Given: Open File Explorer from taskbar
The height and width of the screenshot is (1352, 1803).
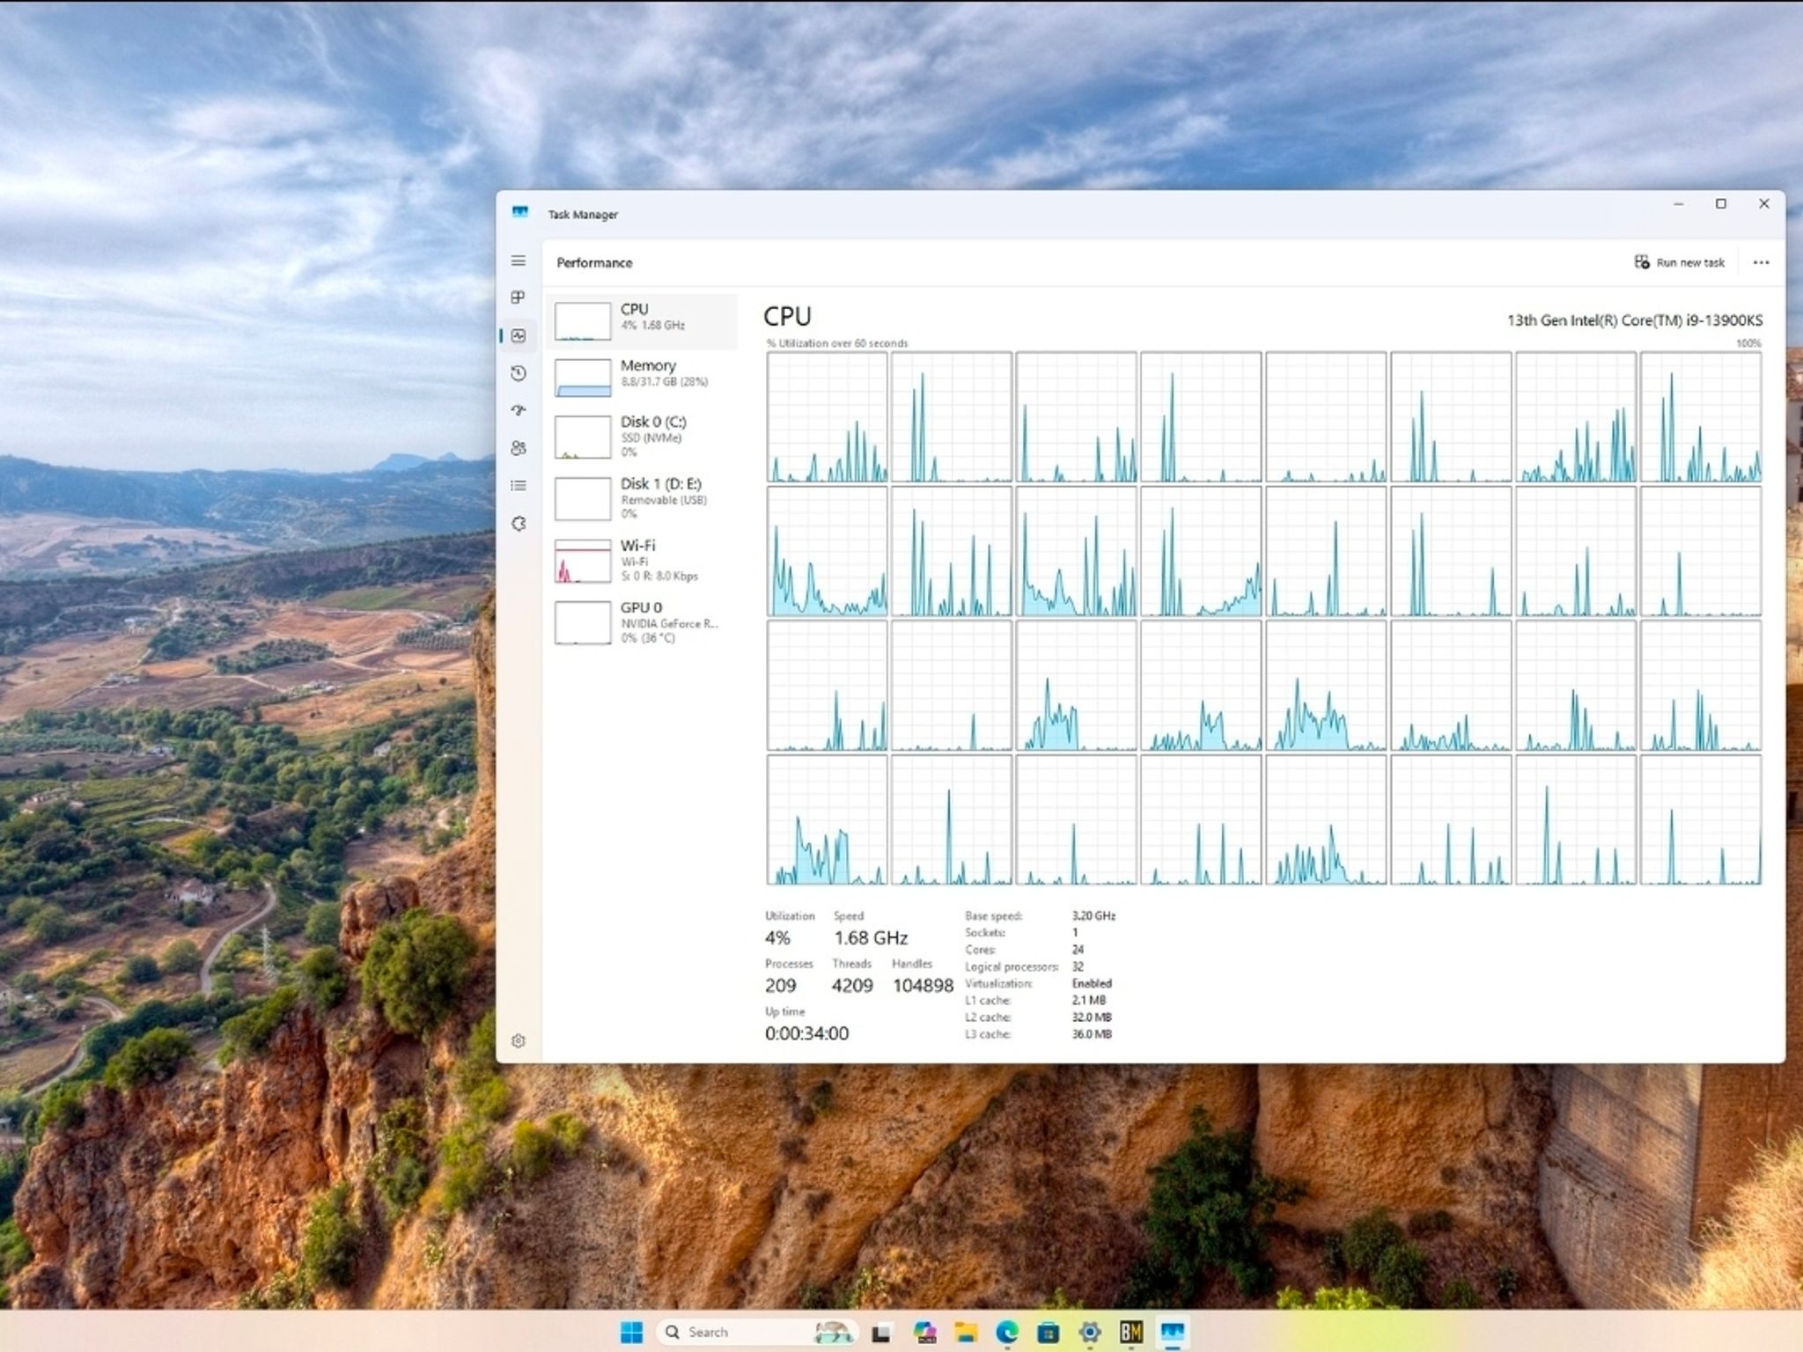Looking at the screenshot, I should (x=966, y=1333).
